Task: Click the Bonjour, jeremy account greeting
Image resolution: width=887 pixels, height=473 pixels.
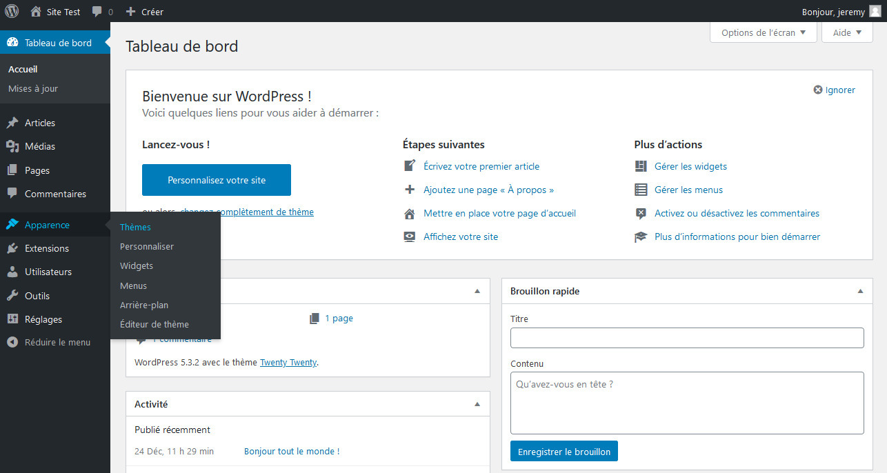Action: click(833, 12)
